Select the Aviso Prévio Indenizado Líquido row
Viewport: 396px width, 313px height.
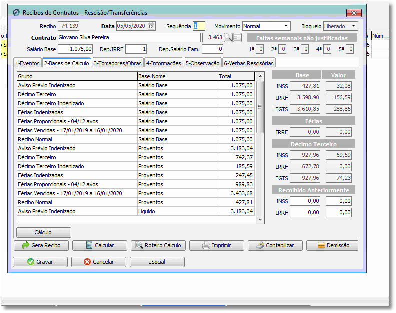[136, 211]
